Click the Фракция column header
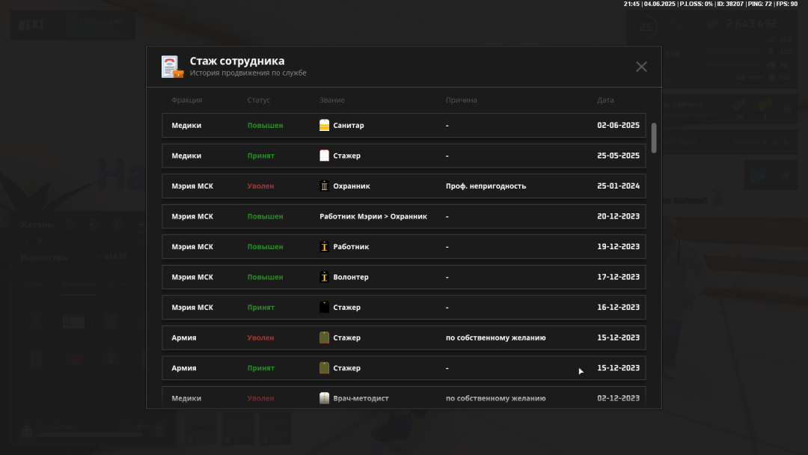 (x=186, y=100)
